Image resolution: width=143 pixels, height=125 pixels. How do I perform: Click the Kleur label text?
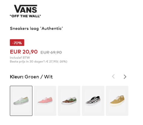17,77
